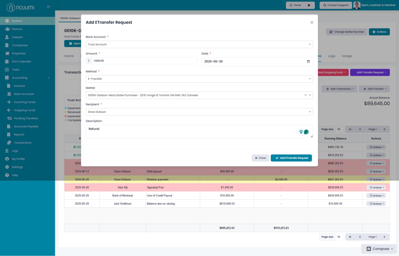Expand the Bank Account dropdown
The height and width of the screenshot is (256, 399).
pos(199,44)
